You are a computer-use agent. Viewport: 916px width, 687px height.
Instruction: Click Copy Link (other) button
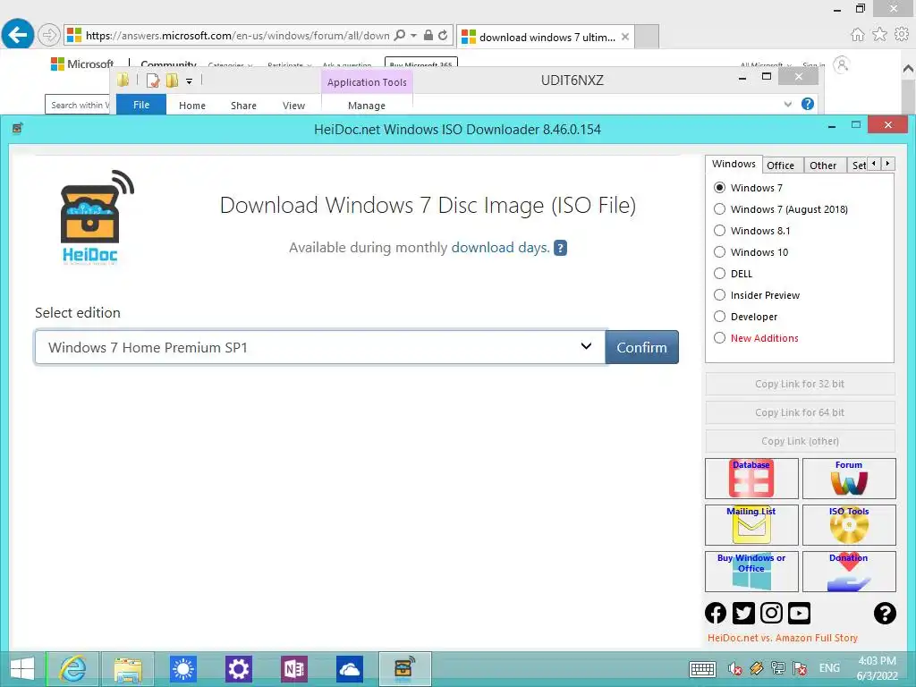[x=800, y=441]
